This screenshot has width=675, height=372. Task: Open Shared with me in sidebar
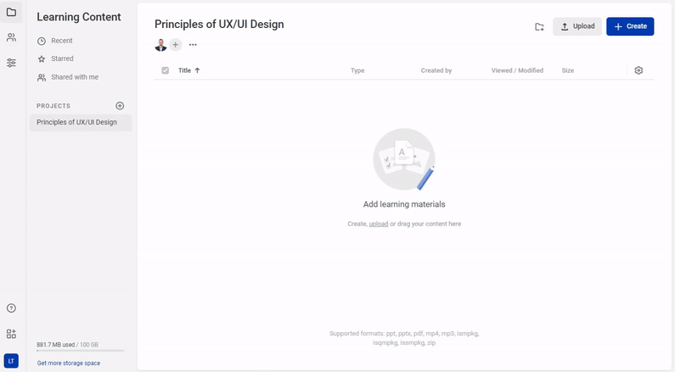click(x=68, y=77)
